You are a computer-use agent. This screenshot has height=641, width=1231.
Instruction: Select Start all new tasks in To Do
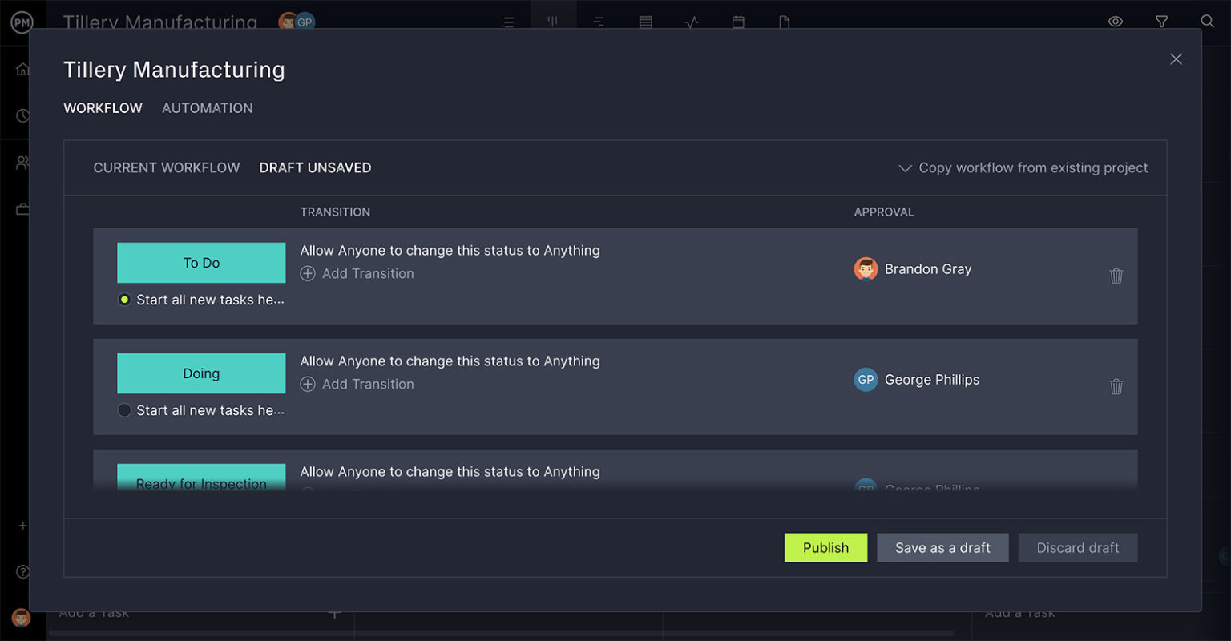124,300
